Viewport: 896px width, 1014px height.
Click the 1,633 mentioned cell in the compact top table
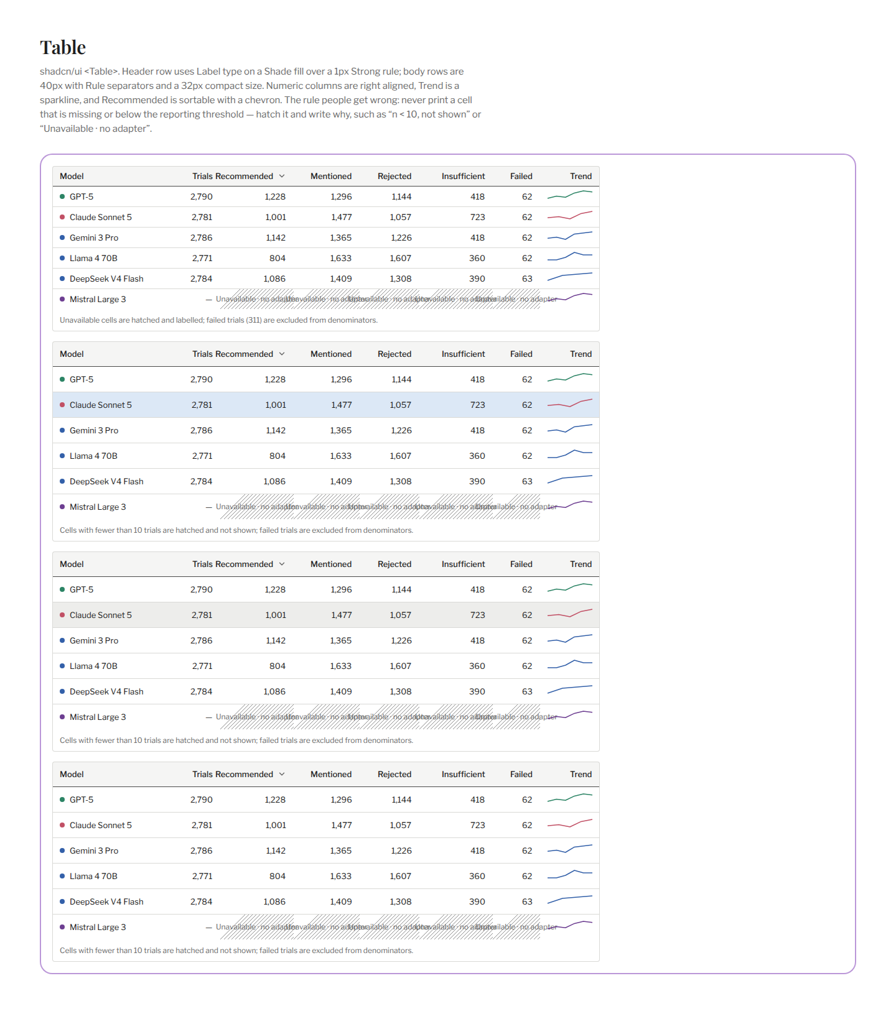[341, 258]
